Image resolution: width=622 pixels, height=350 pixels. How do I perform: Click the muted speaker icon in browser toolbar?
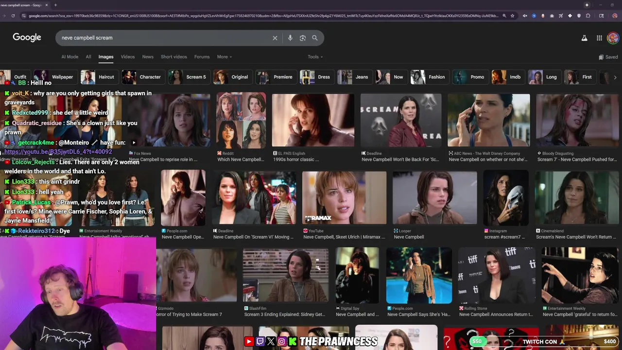coord(525,16)
